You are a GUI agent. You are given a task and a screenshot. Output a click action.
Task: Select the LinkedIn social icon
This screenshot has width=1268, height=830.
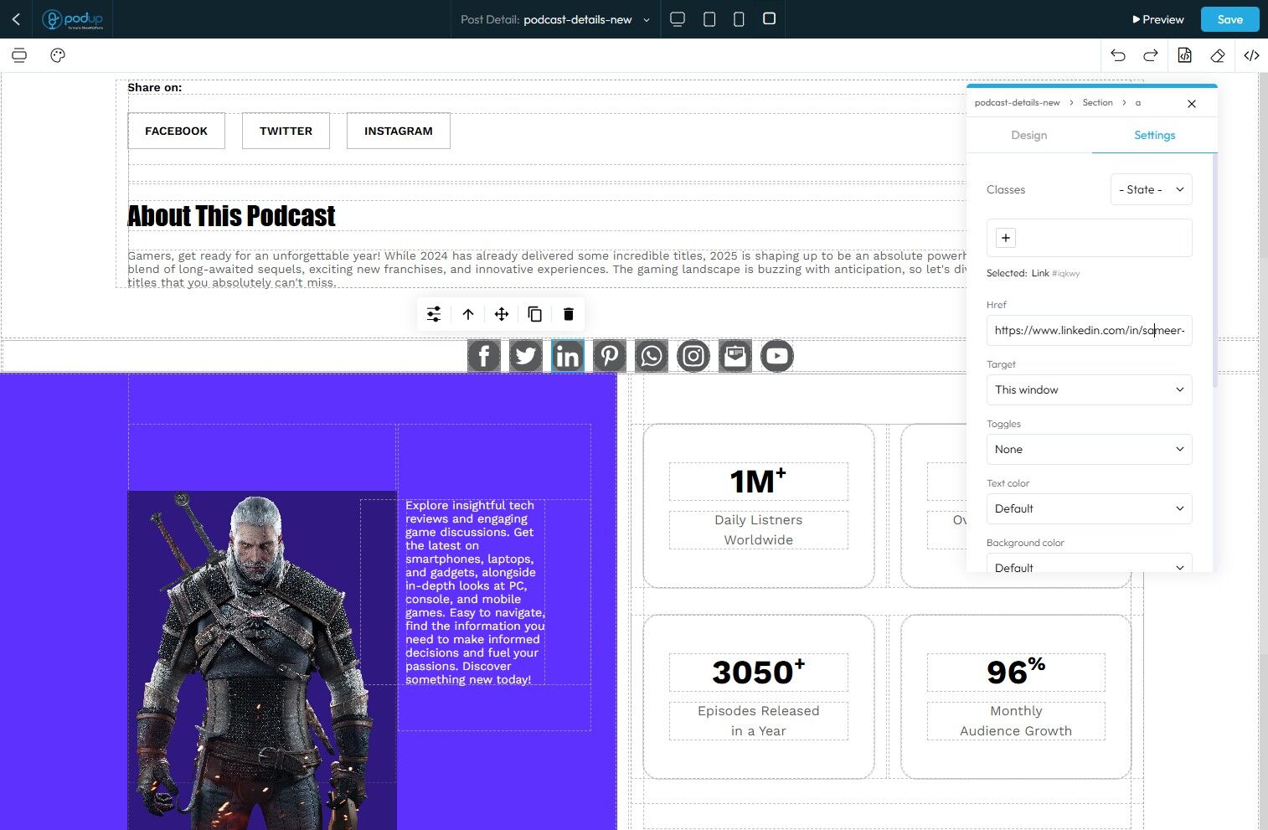point(568,356)
